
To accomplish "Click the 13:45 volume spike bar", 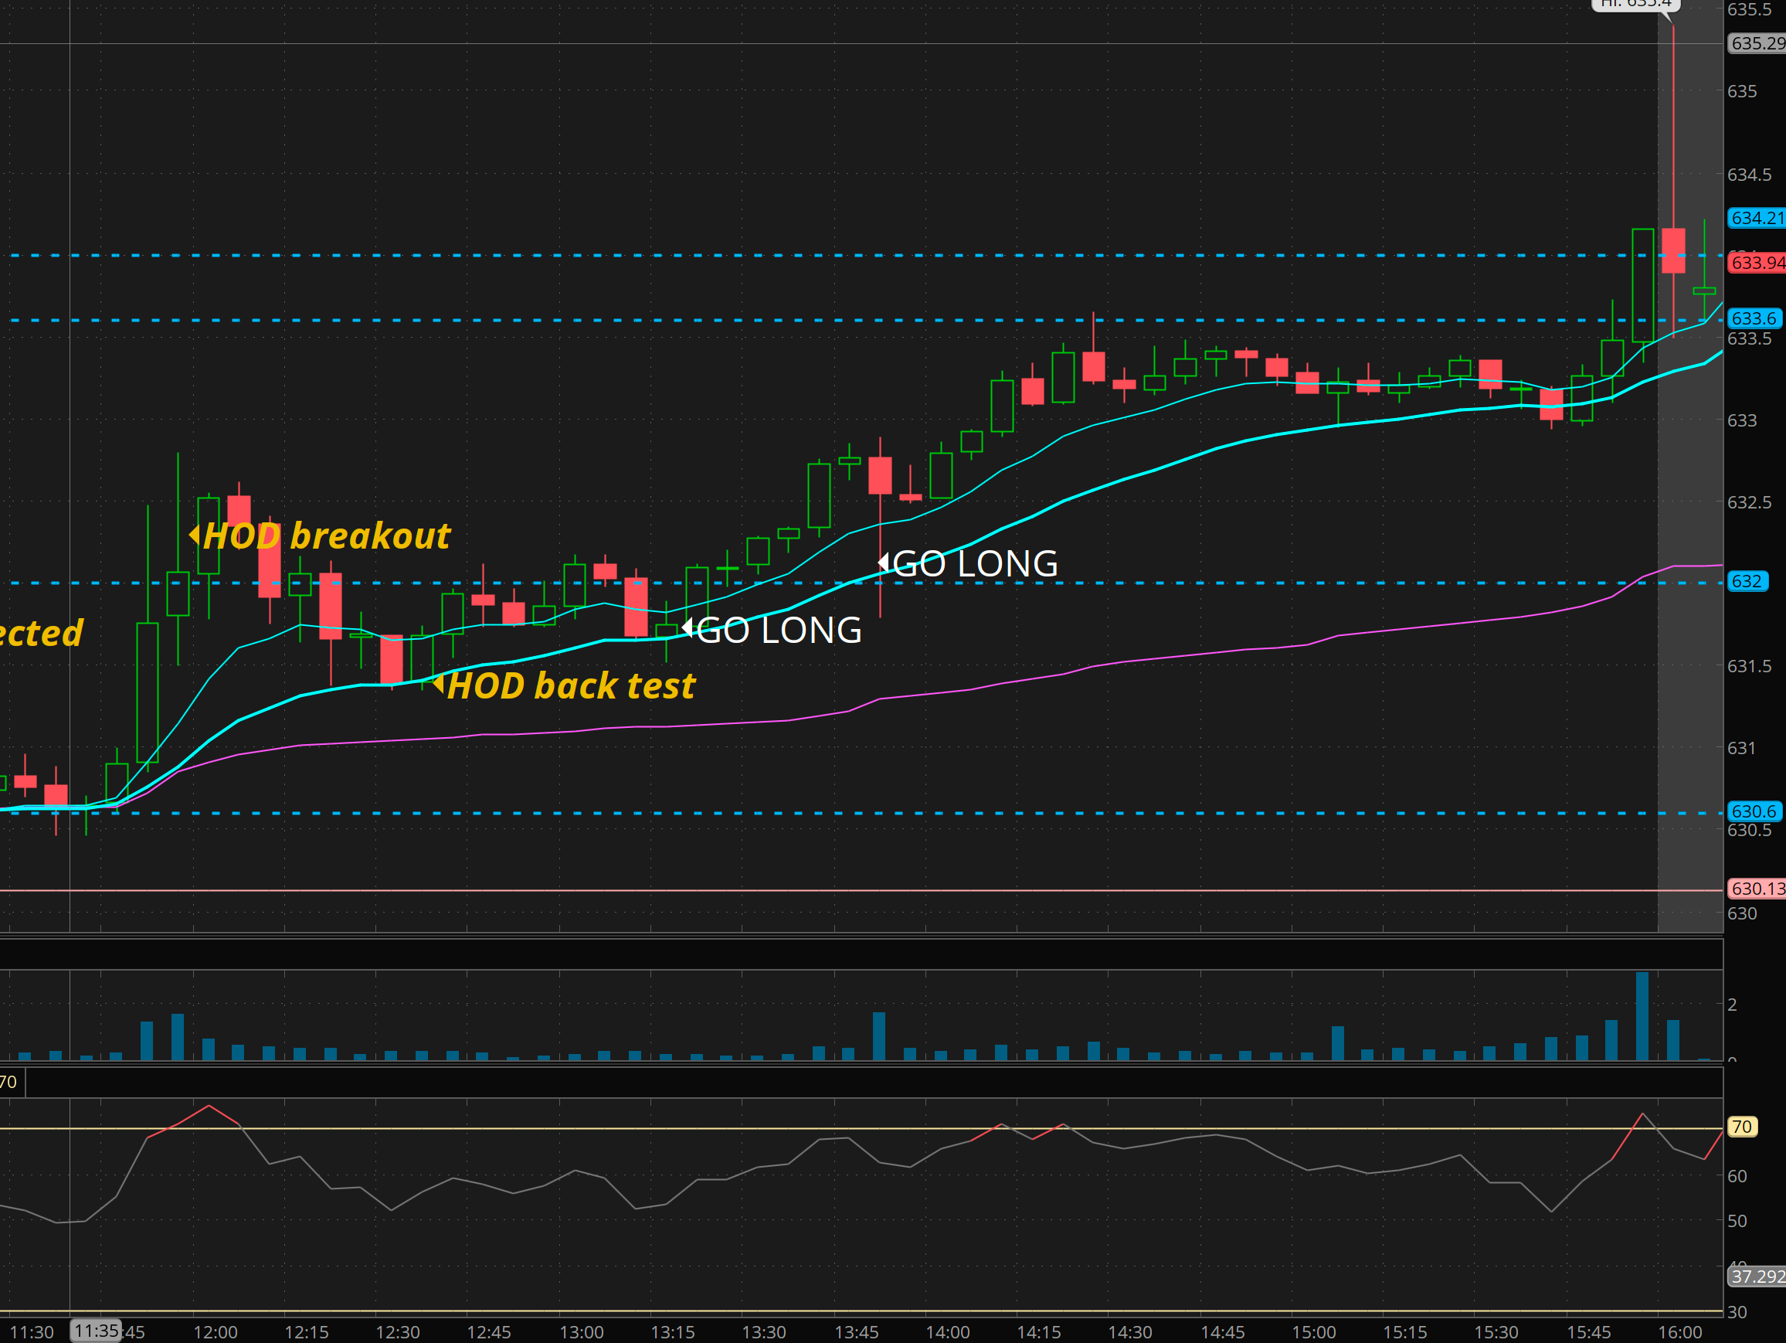I will 879,1035.
